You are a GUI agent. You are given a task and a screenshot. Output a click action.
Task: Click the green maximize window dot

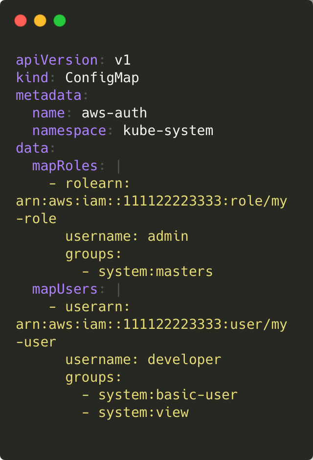pos(60,21)
